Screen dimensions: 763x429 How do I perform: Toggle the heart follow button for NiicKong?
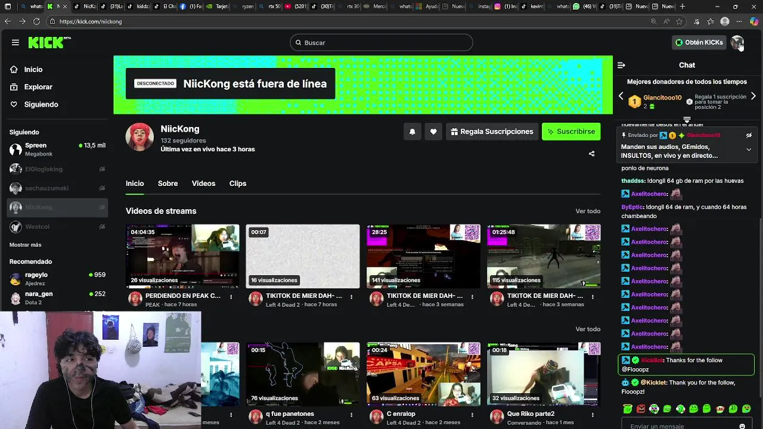(x=433, y=132)
